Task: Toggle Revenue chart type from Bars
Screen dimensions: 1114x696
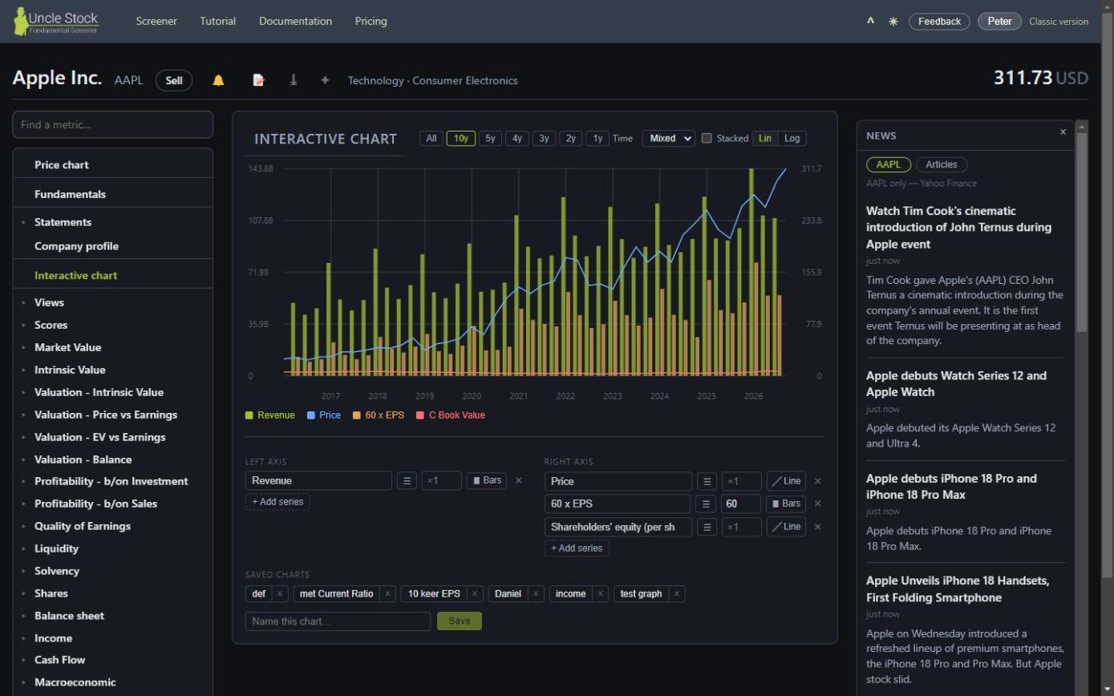Action: pos(487,480)
